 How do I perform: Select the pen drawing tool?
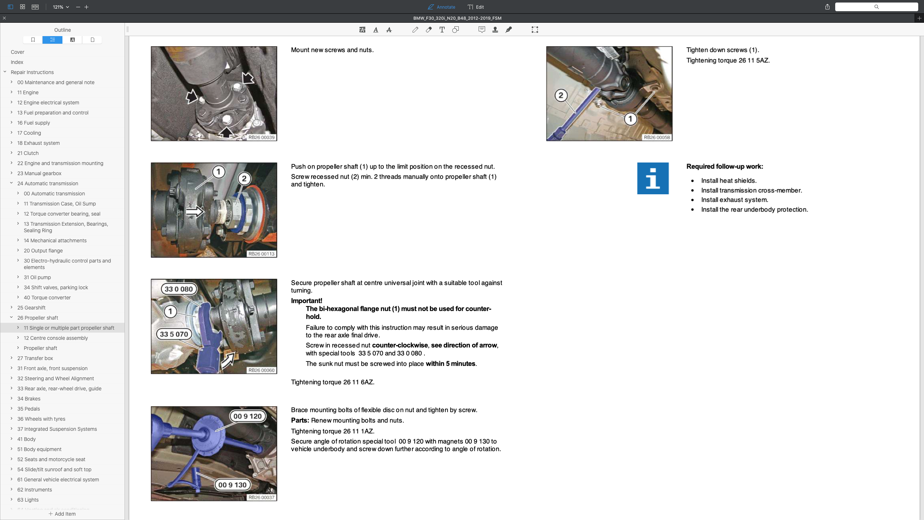[x=415, y=30]
